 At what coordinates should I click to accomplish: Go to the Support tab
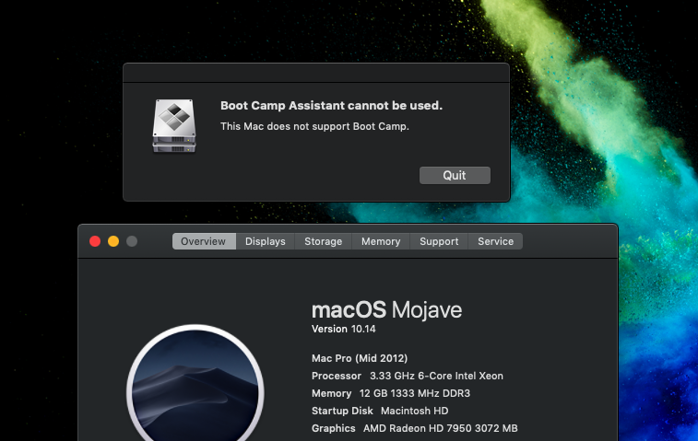click(x=439, y=241)
